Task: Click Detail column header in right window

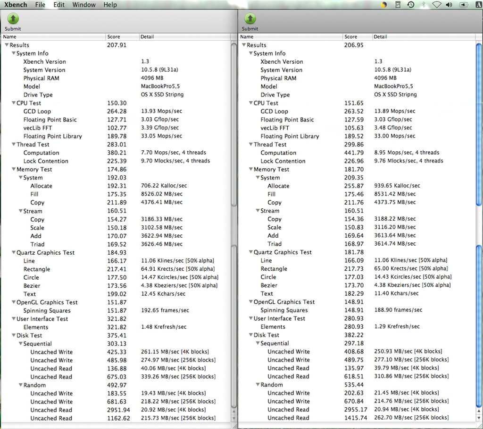Action: coord(424,36)
